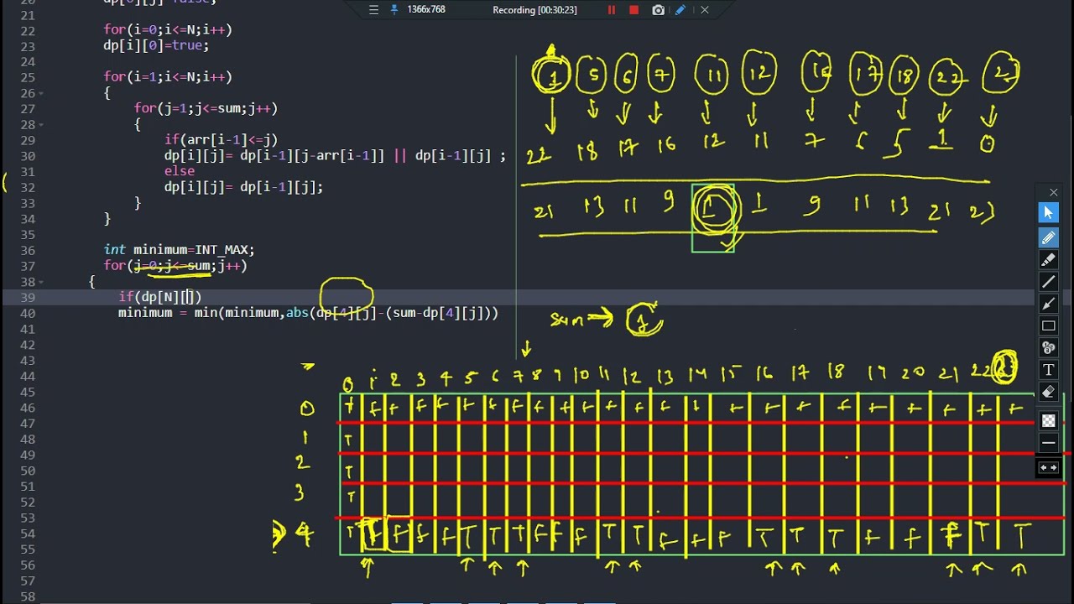This screenshot has width=1074, height=604.
Task: Select the arrow drawing tool
Action: [x=1049, y=304]
